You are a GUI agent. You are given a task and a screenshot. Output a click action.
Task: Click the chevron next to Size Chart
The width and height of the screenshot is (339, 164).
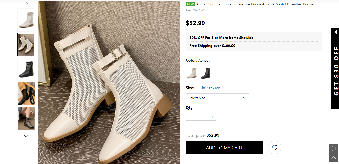[223, 88]
